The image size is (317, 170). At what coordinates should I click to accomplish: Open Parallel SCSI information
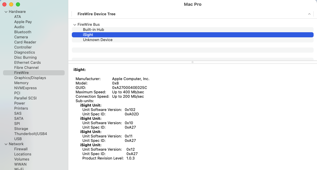coord(25,98)
